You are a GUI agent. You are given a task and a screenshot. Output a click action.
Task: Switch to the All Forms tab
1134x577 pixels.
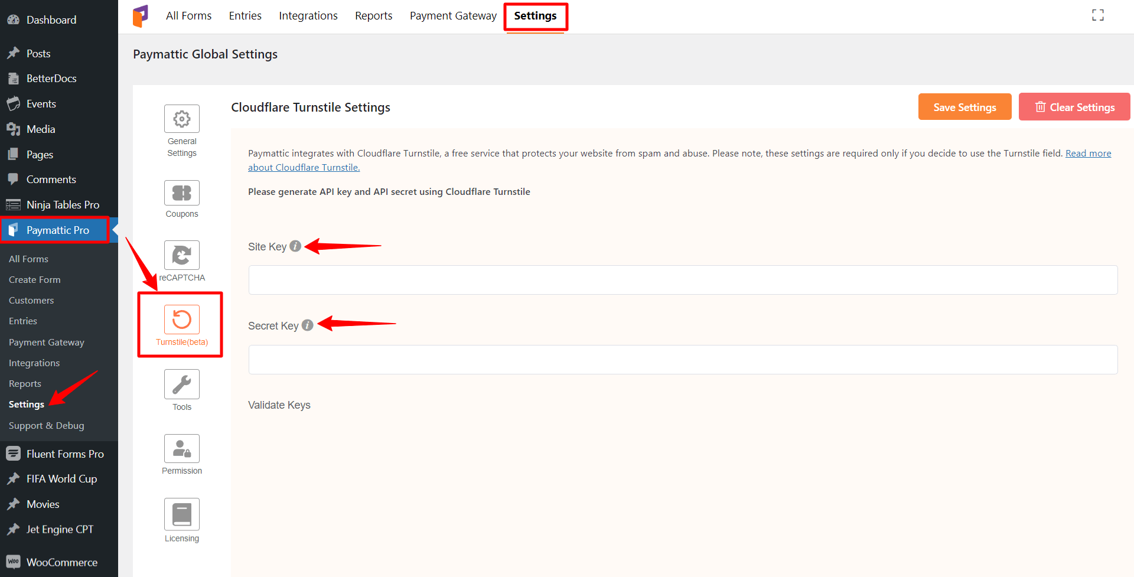(x=188, y=16)
